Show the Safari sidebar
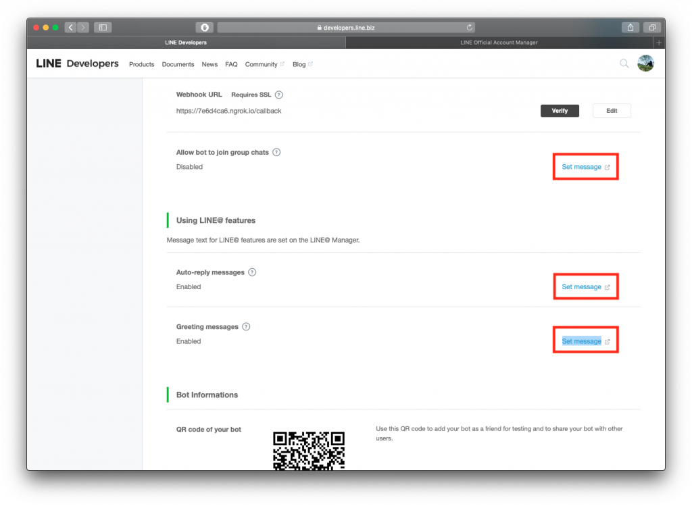 pos(103,27)
